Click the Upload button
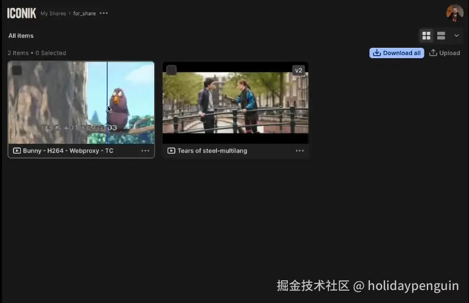Image resolution: width=469 pixels, height=303 pixels. [445, 53]
